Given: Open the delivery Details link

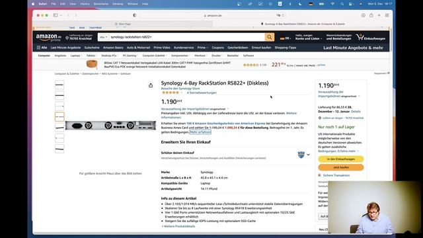Looking at the screenshot, I should click(x=356, y=112).
